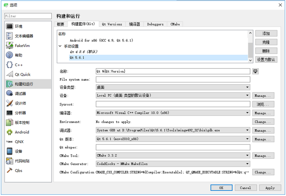
Task: Open the Qbs settings category
Action: pos(28,170)
